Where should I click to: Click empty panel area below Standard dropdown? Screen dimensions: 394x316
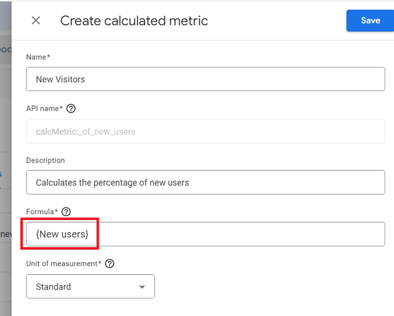tap(253, 307)
